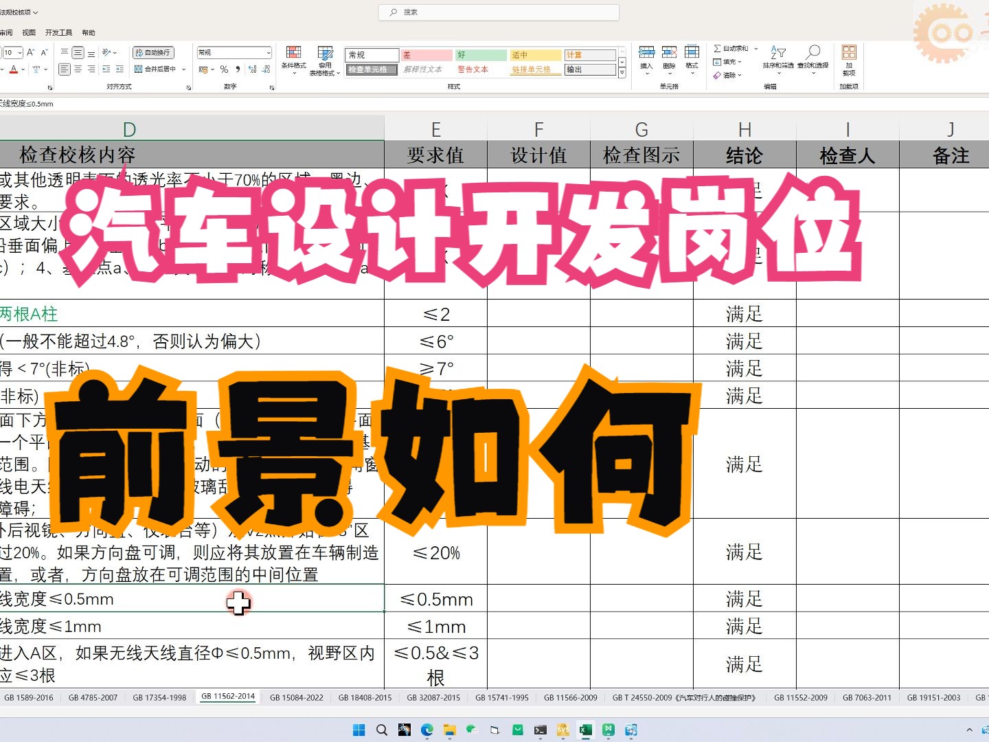Screen dimensions: 989x742
Task: Center cell text horizontally
Action: [x=78, y=69]
